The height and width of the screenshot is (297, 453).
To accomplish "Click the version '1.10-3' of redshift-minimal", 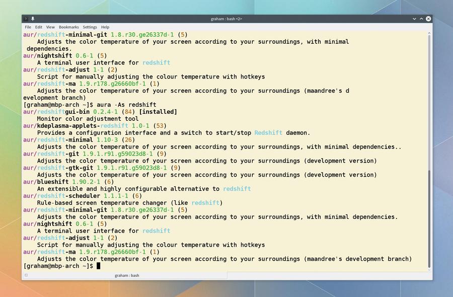I will click(107, 140).
